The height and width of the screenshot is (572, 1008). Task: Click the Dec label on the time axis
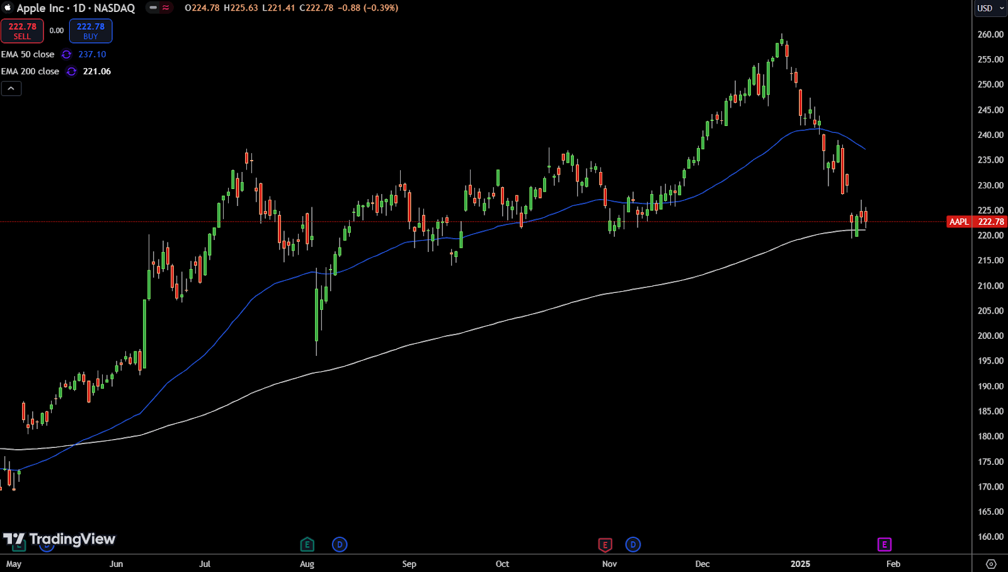pos(702,564)
